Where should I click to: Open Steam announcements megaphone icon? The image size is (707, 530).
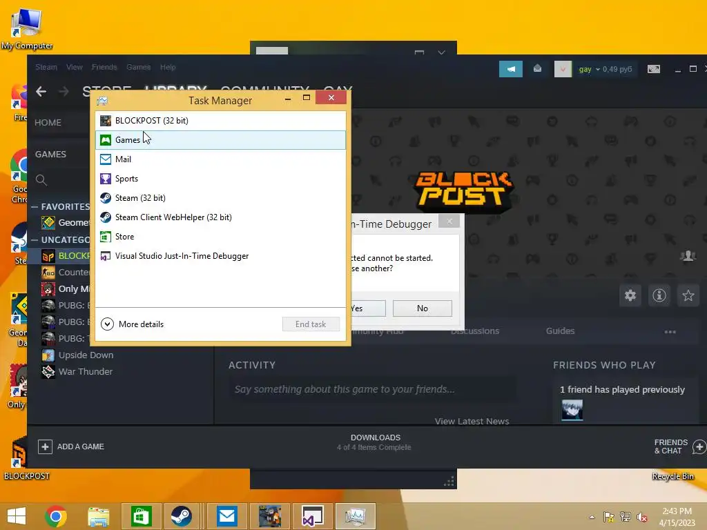[x=511, y=69]
